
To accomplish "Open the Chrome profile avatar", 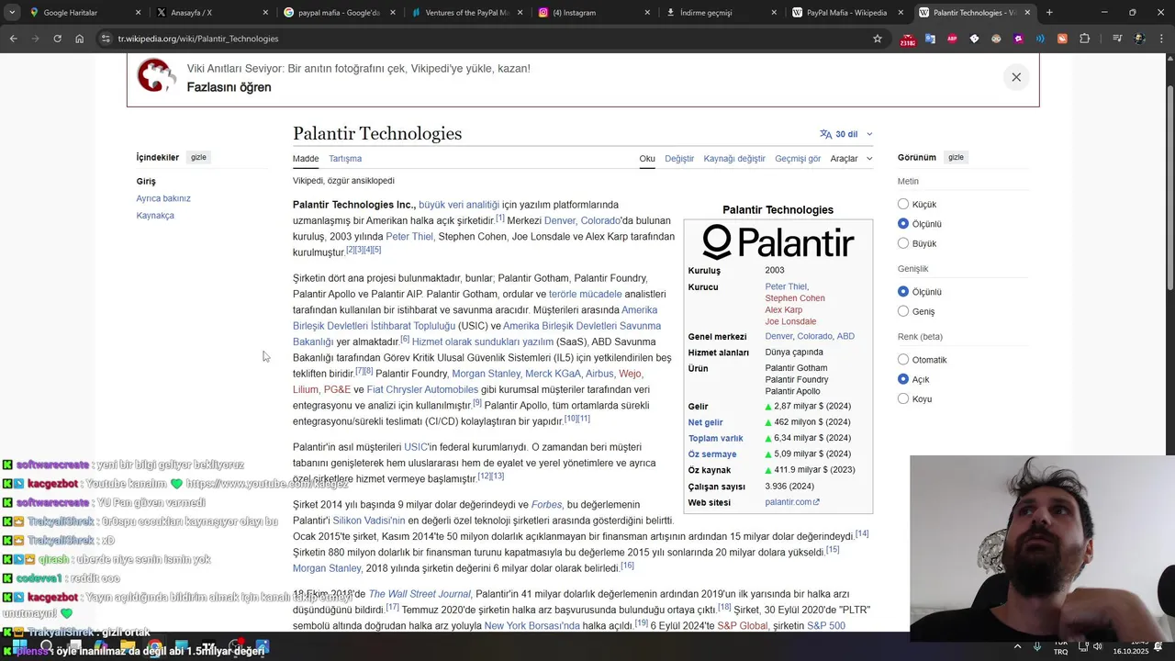I will point(1139,39).
